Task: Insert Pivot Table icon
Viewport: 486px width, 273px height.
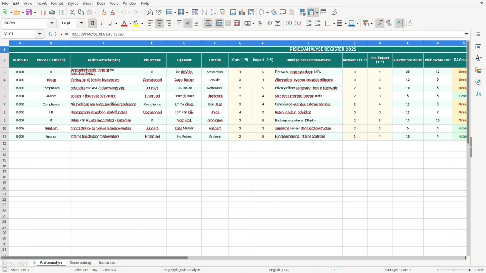Action: (251, 13)
